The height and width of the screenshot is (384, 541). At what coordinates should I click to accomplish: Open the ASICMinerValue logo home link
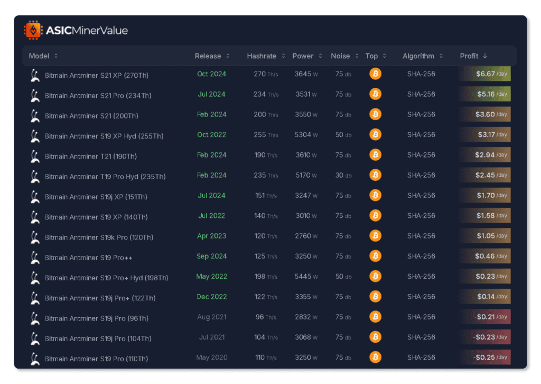[76, 30]
